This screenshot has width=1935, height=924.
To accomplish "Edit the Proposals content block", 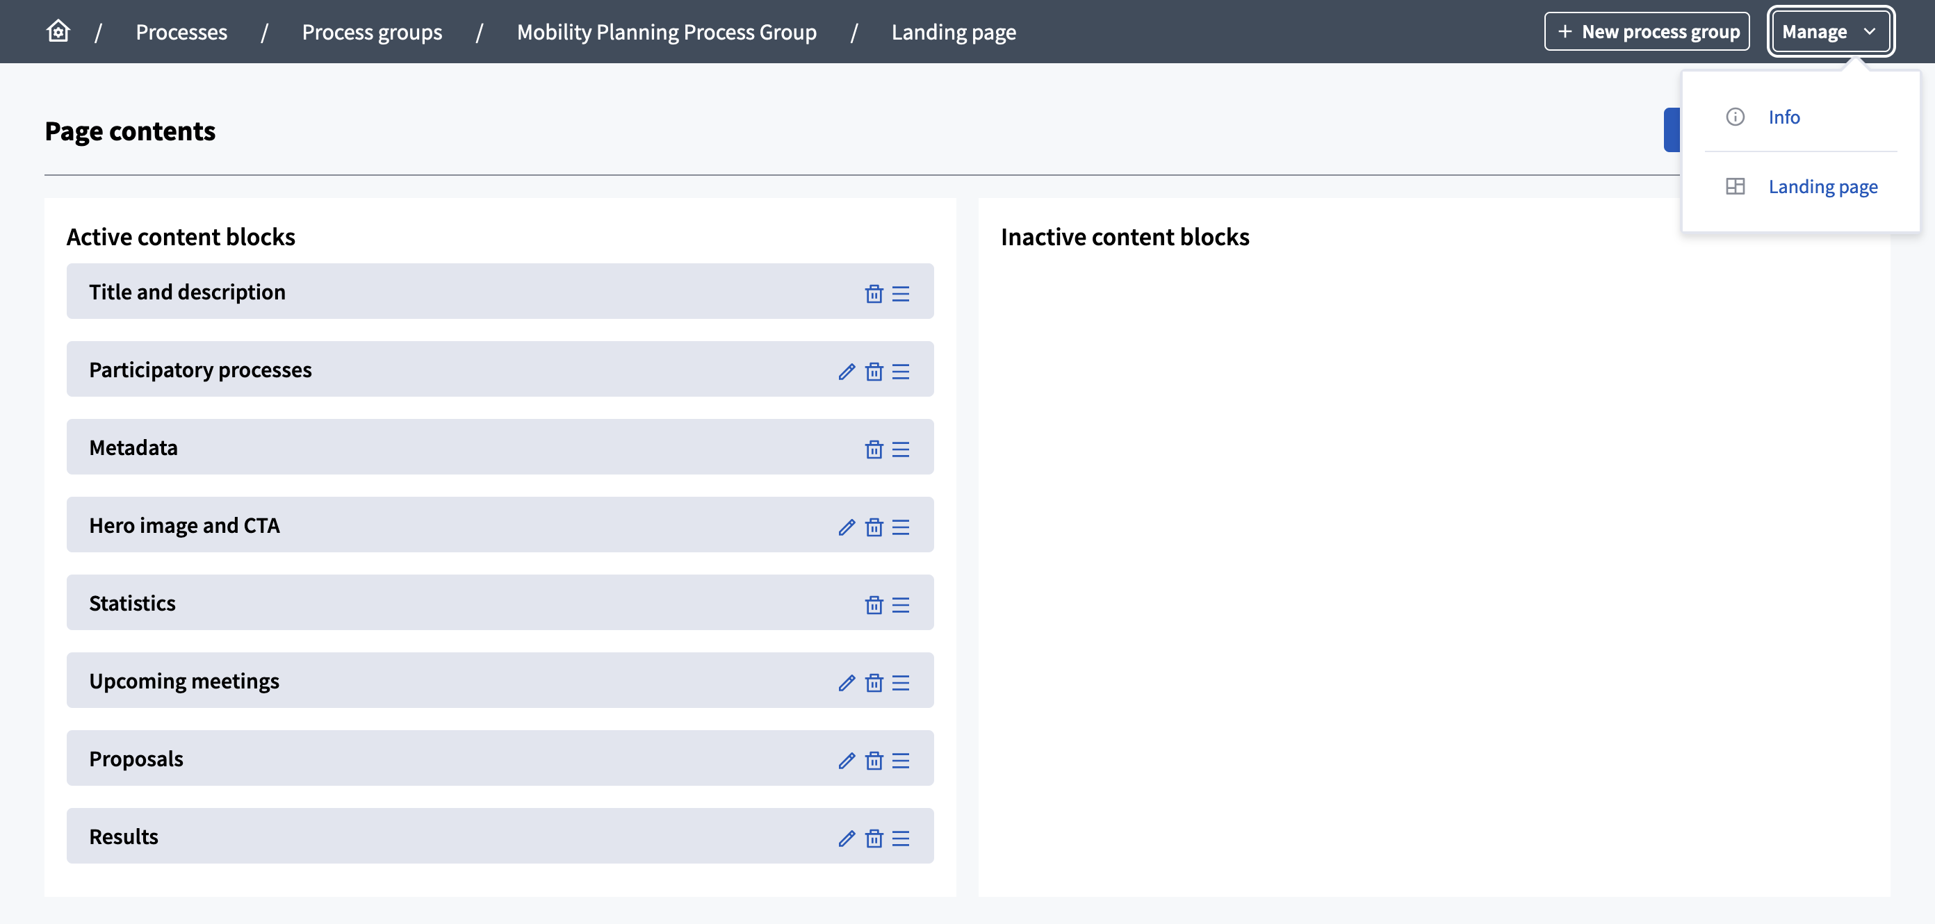I will (847, 761).
